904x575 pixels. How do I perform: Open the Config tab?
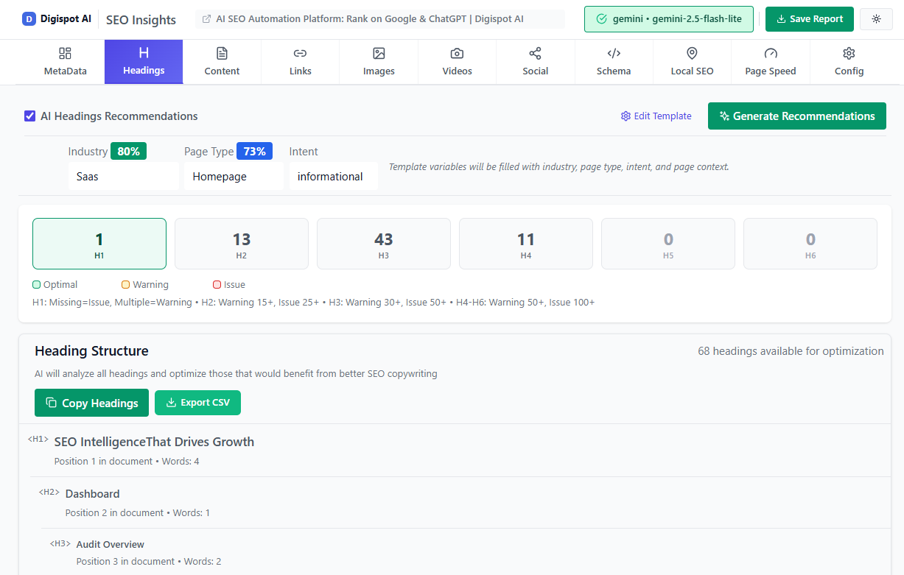(849, 62)
